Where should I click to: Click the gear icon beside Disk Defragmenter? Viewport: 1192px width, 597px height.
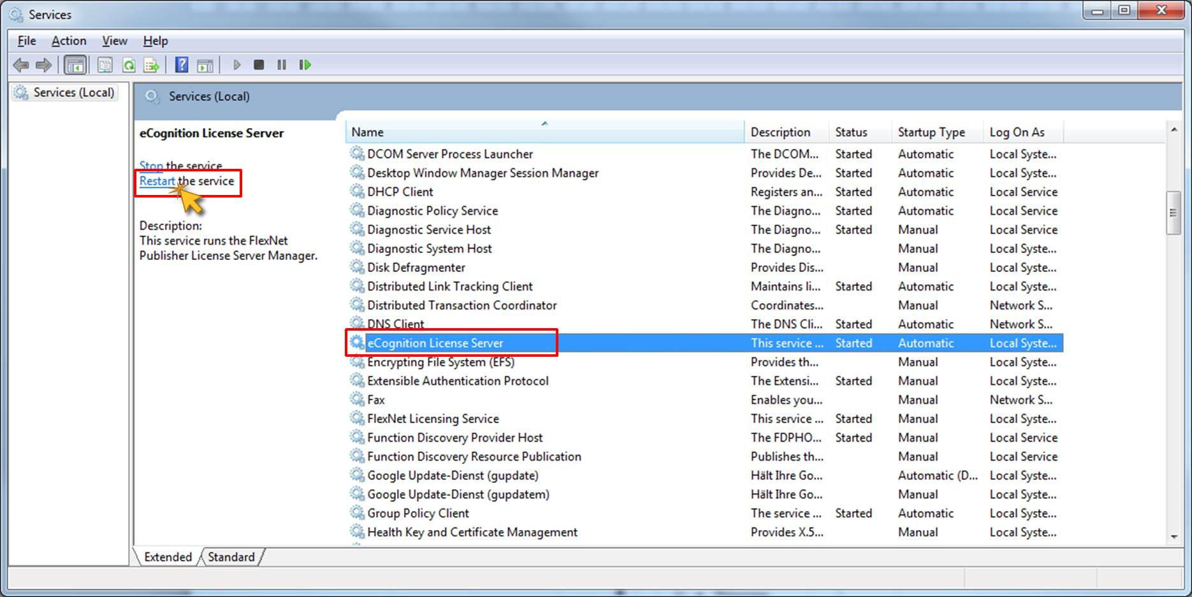357,267
